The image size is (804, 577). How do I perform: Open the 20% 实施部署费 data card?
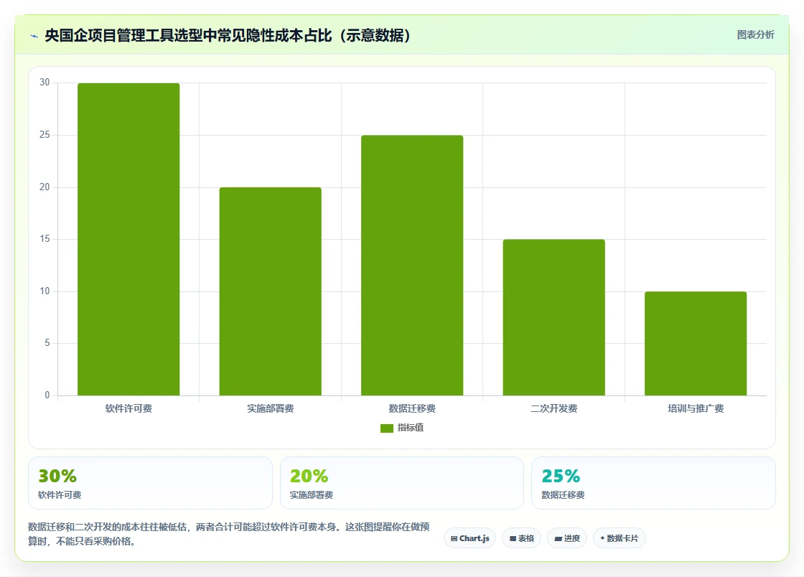pyautogui.click(x=402, y=483)
